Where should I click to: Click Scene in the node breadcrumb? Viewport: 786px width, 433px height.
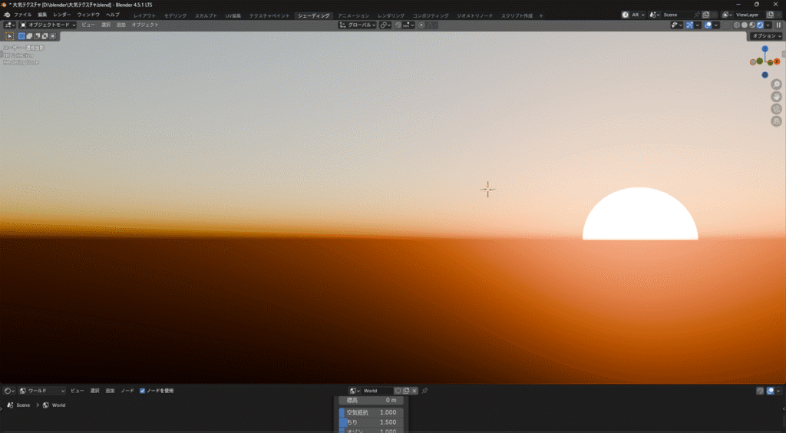pos(23,405)
